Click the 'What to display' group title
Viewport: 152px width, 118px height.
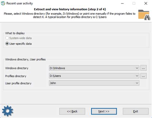tap(15, 33)
